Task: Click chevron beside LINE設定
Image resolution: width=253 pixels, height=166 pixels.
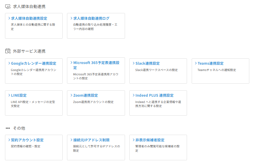Action: click(9, 95)
